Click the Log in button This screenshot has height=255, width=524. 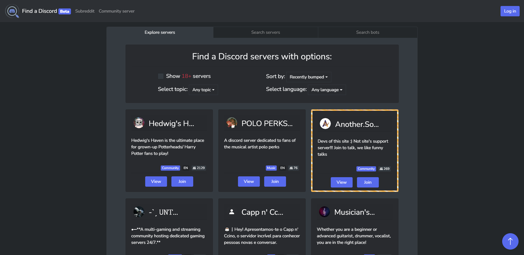pos(510,11)
